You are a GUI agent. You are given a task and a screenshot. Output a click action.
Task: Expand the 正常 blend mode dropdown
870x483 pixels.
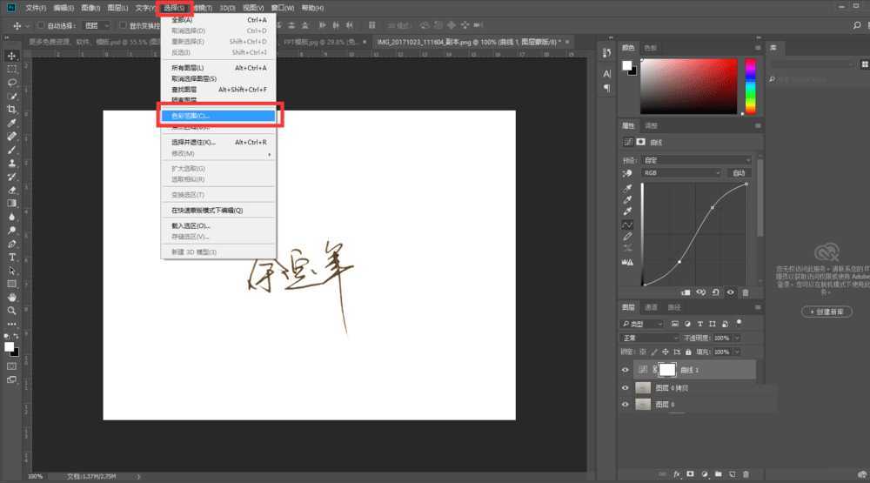coord(649,338)
